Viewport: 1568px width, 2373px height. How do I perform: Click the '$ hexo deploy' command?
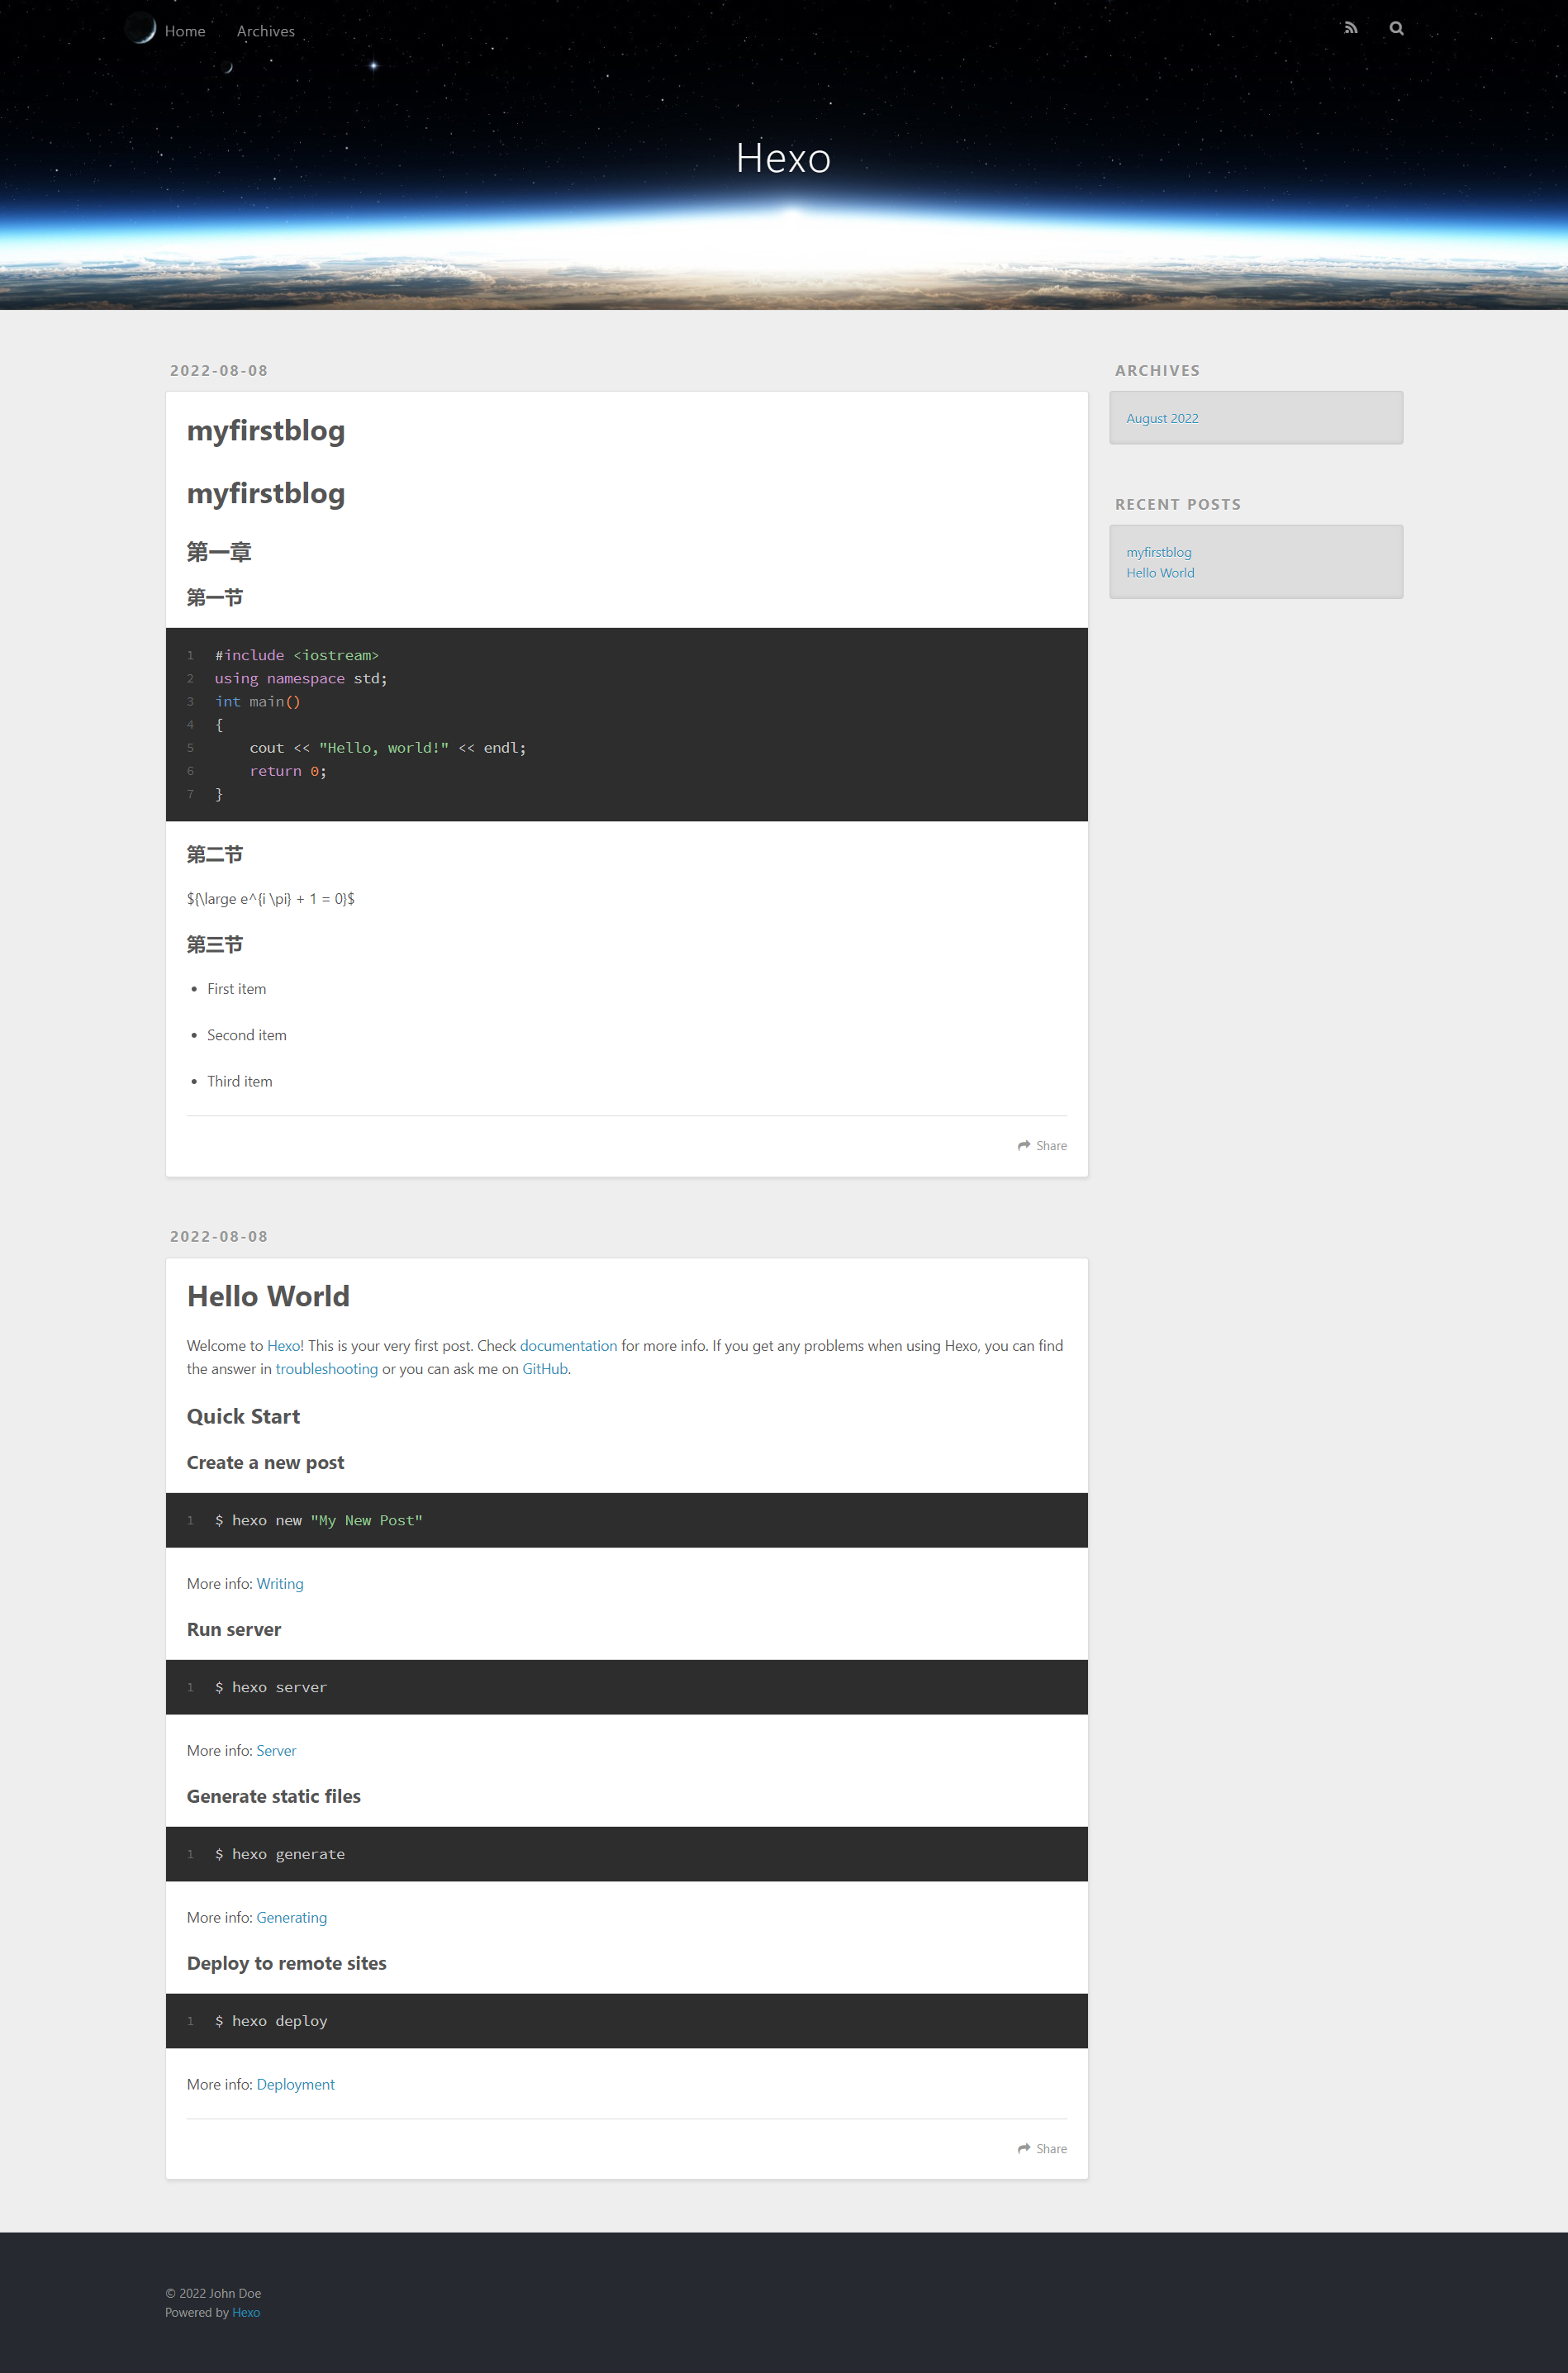tap(271, 2022)
